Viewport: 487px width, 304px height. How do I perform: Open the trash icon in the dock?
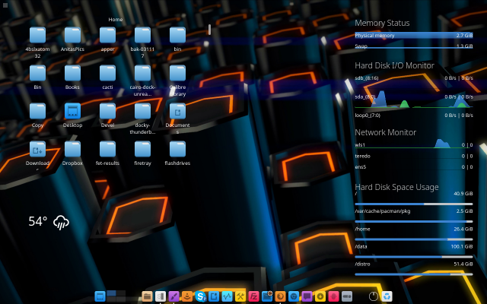pos(387,296)
